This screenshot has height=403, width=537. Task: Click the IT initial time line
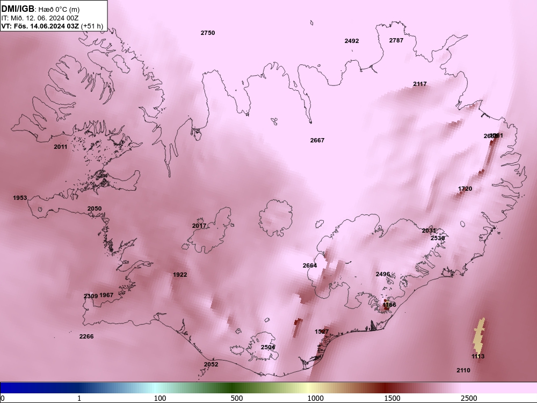[x=40, y=18]
